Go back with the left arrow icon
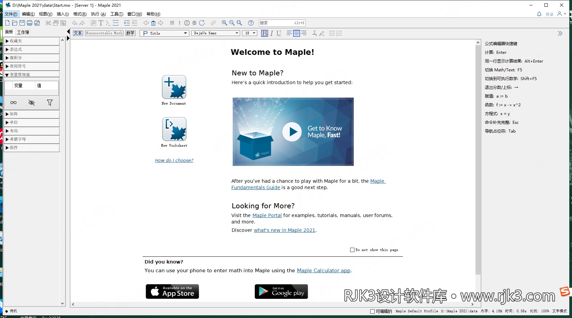The width and height of the screenshot is (572, 318). click(146, 23)
